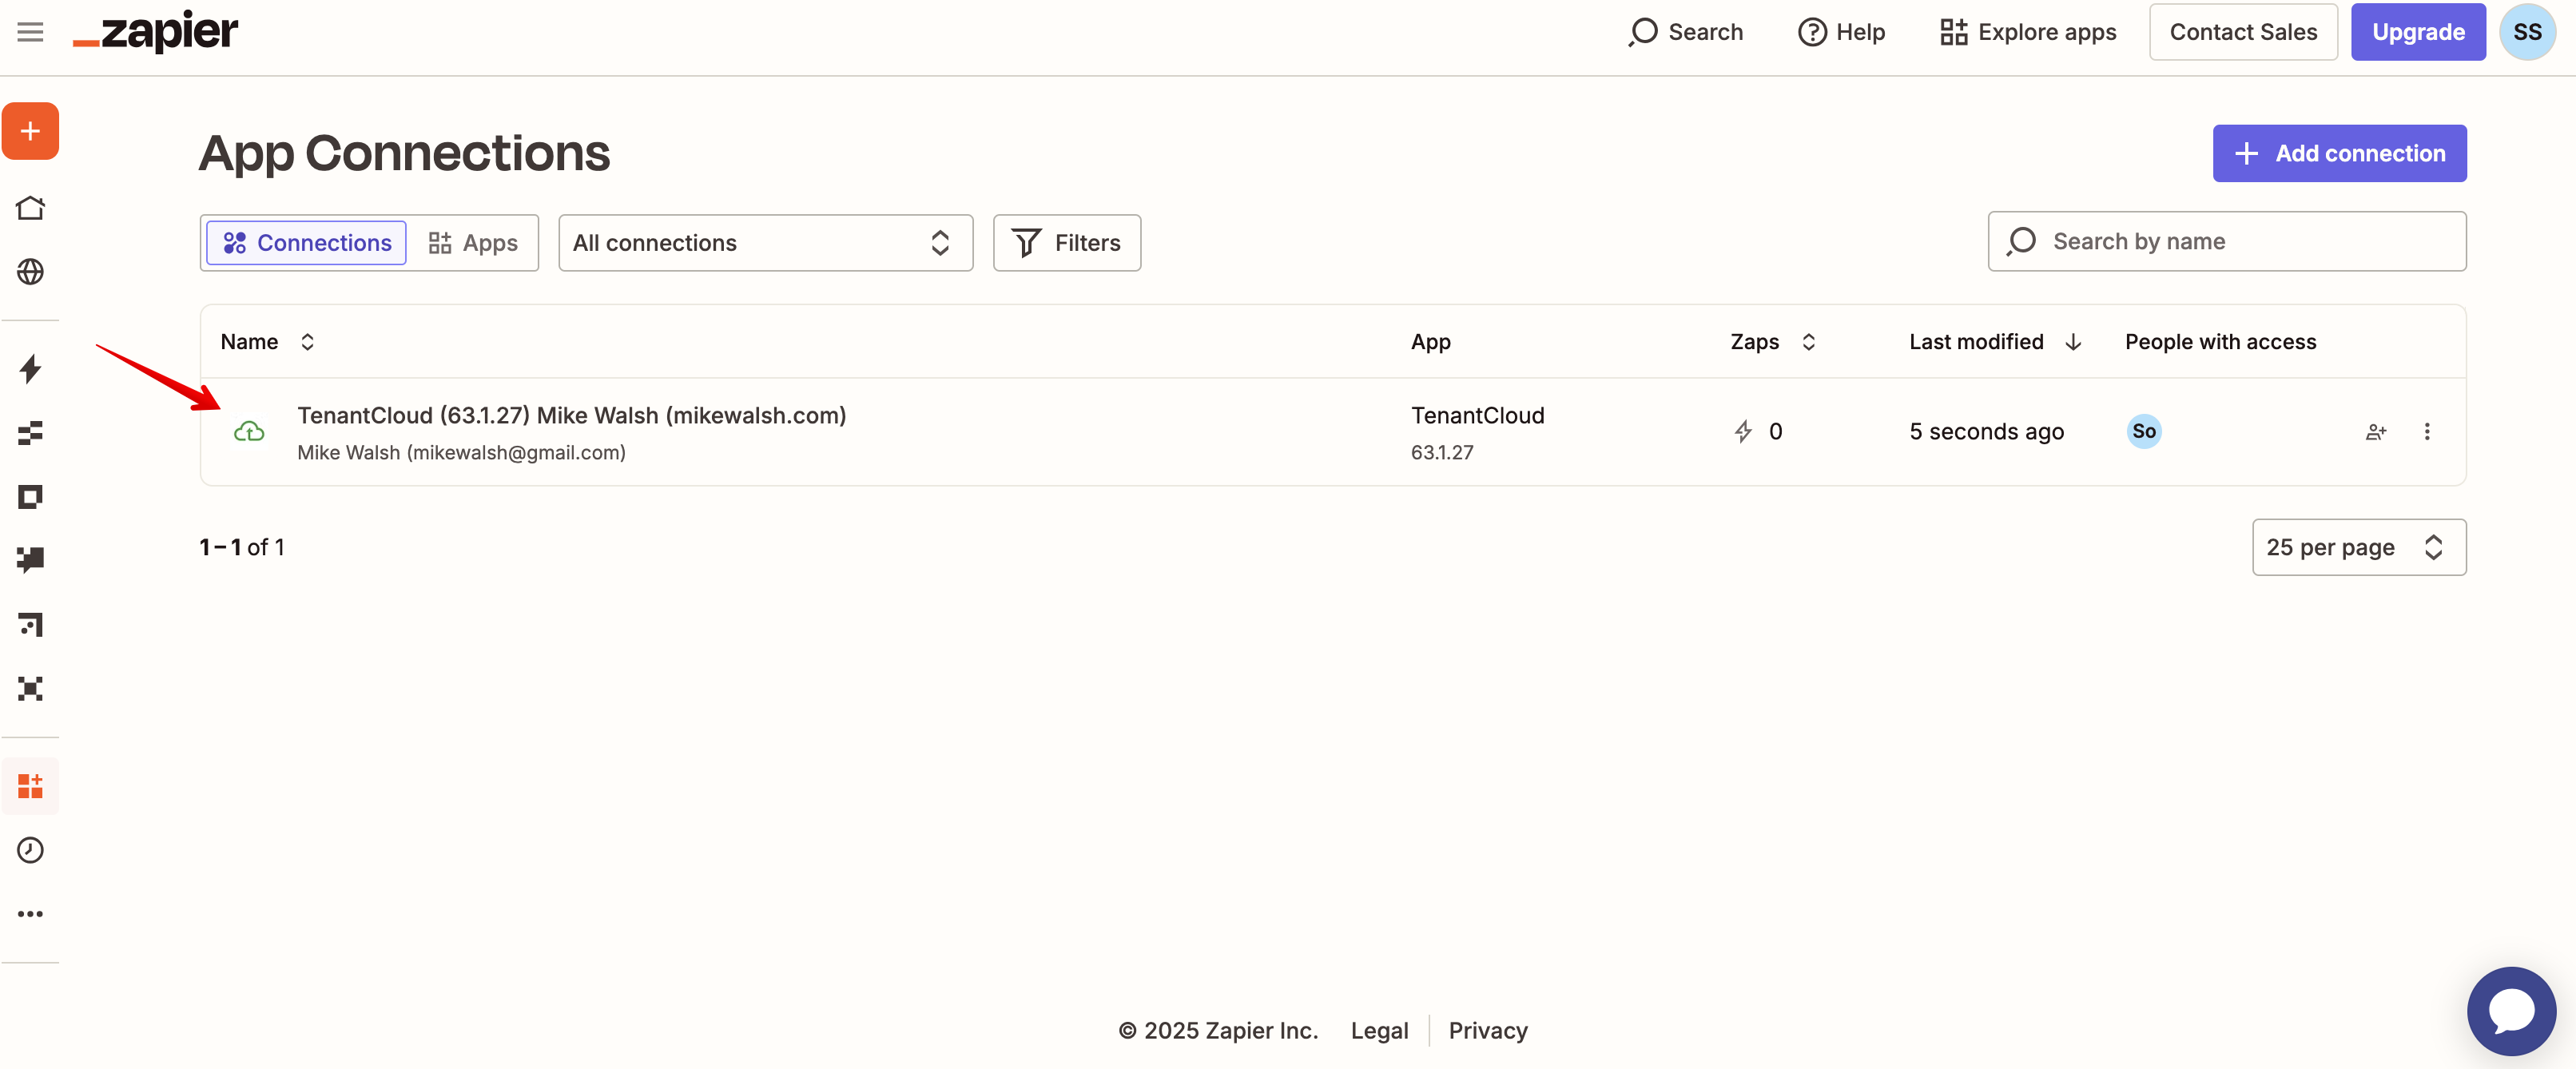Click the Zaps lightning count icon in row
The image size is (2576, 1069).
pyautogui.click(x=1743, y=432)
